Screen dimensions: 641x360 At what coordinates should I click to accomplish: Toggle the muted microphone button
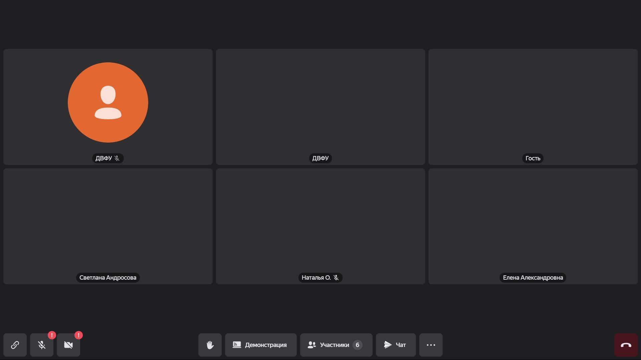click(x=42, y=345)
